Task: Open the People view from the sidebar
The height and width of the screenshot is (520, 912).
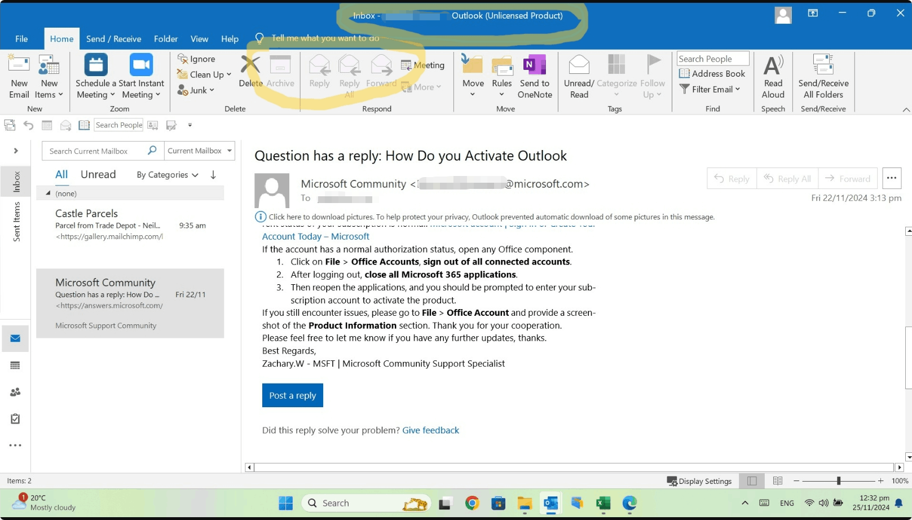Action: 15,391
